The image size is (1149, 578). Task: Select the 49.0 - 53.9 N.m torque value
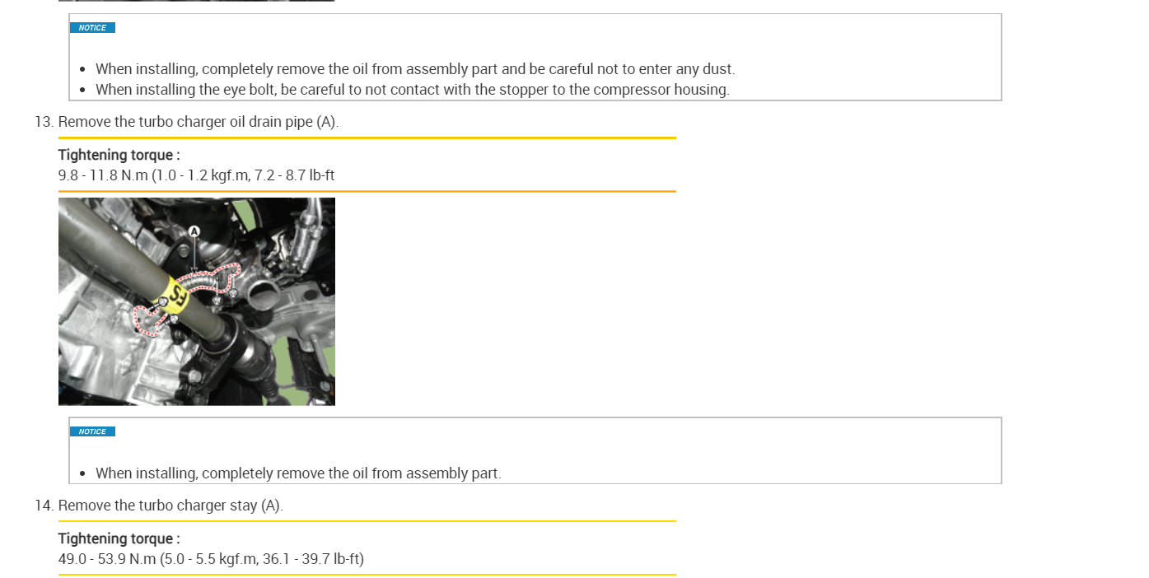(x=211, y=559)
